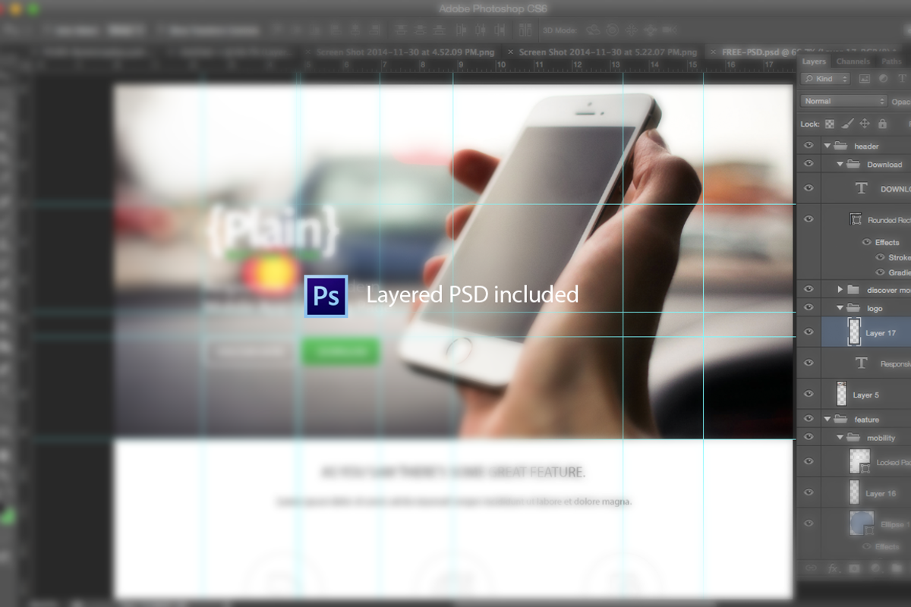Enable the pixel layer filter icon
Viewport: 911px width, 607px height.
(x=864, y=79)
